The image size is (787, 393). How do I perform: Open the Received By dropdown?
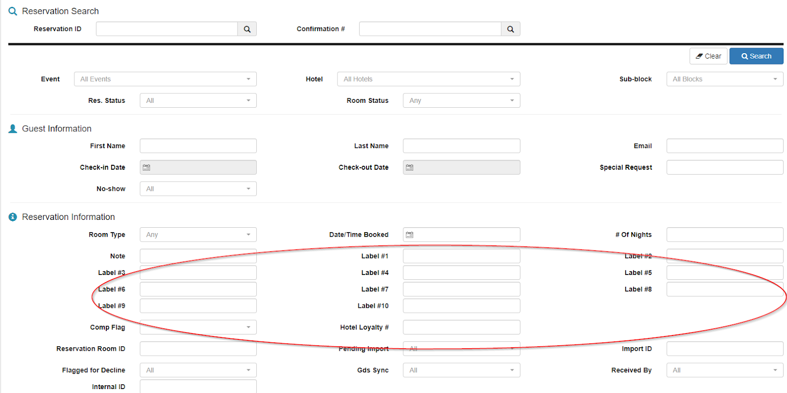pos(725,370)
